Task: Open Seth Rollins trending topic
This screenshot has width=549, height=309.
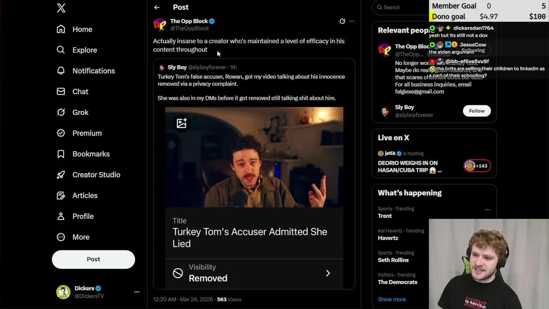Action: 393,260
